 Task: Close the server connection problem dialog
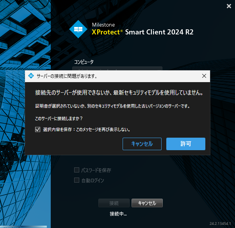[x=204, y=76]
